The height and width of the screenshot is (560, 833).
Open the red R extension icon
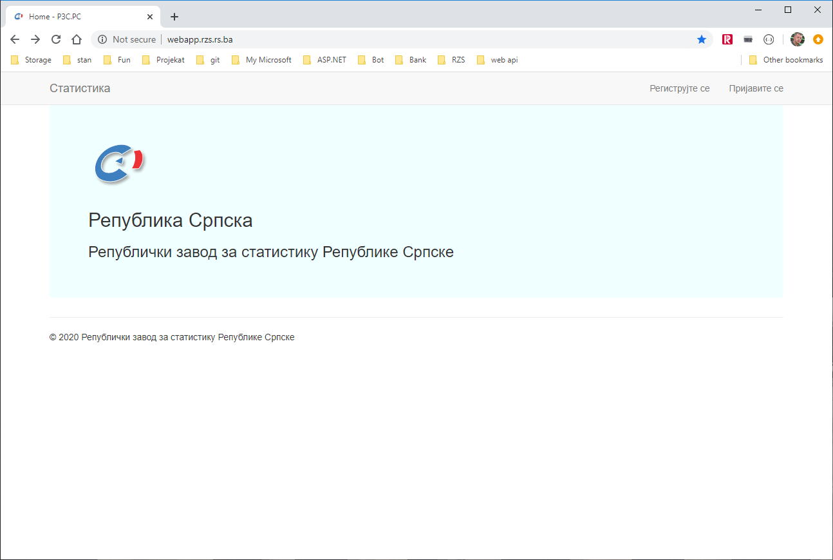pos(727,39)
